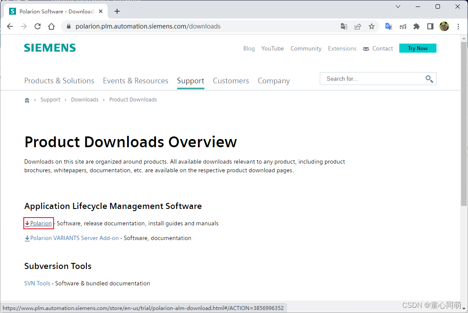The image size is (468, 313).
Task: Open the browser home page
Action: tap(51, 26)
